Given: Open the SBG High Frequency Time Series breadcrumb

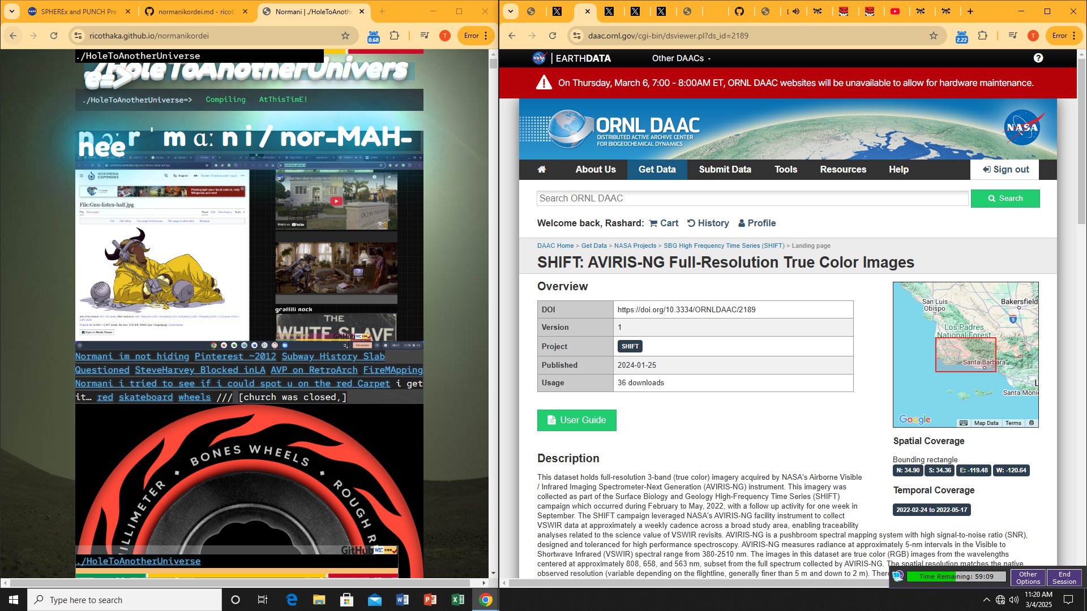Looking at the screenshot, I should click(724, 246).
